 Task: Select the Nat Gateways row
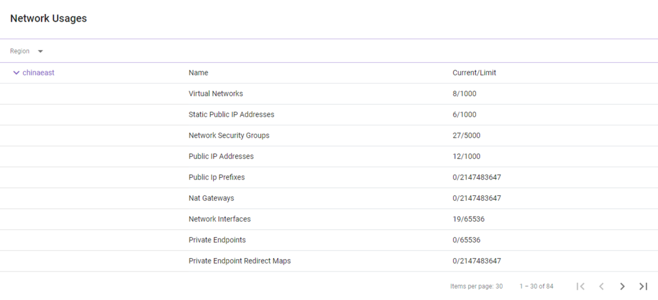[211, 198]
